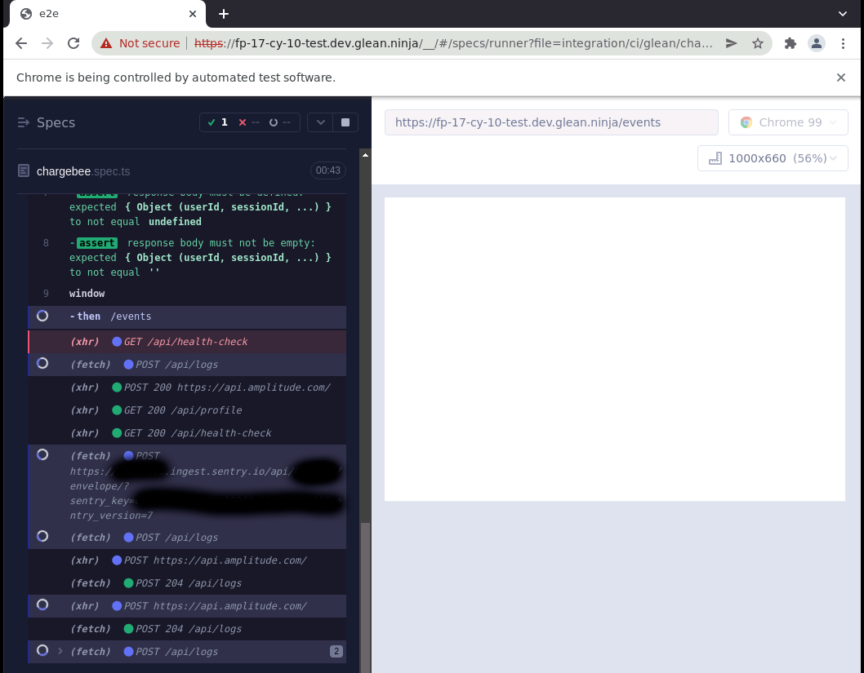Open the tab search chevron
This screenshot has width=864, height=673.
coord(843,14)
